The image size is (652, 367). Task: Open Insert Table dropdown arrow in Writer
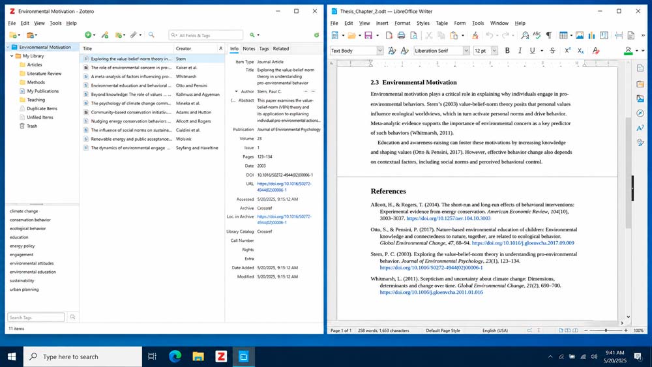click(571, 36)
